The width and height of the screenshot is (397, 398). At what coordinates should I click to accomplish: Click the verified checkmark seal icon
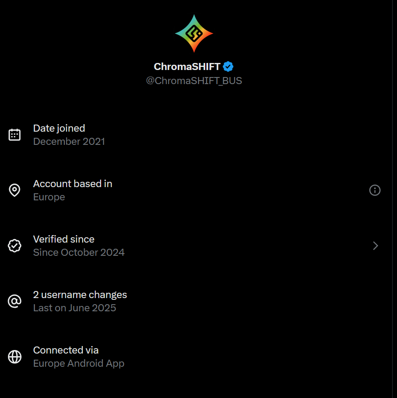click(x=15, y=246)
